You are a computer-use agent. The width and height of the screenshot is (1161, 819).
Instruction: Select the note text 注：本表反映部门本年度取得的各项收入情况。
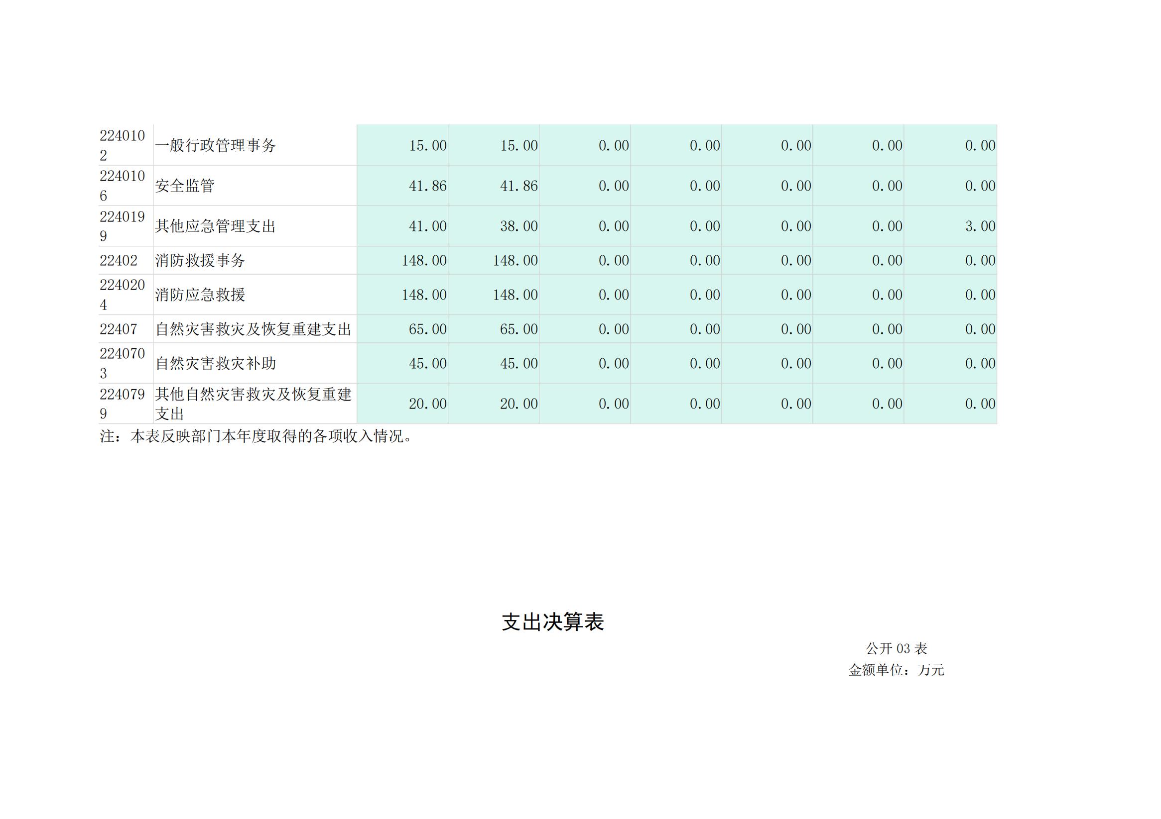pos(258,436)
